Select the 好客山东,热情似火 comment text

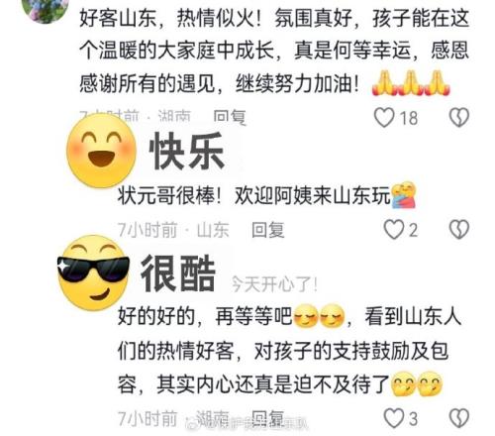274,51
